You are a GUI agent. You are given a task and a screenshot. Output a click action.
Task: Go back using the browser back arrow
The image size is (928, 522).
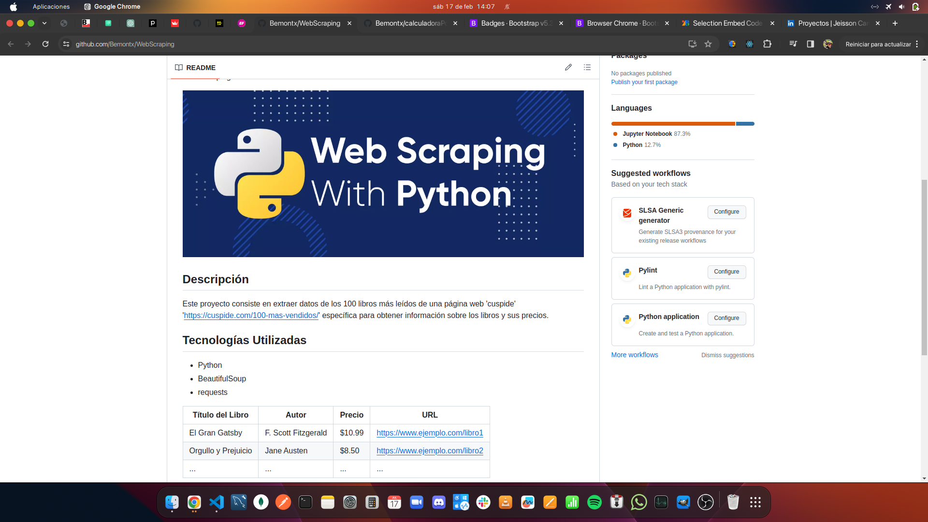pyautogui.click(x=11, y=44)
